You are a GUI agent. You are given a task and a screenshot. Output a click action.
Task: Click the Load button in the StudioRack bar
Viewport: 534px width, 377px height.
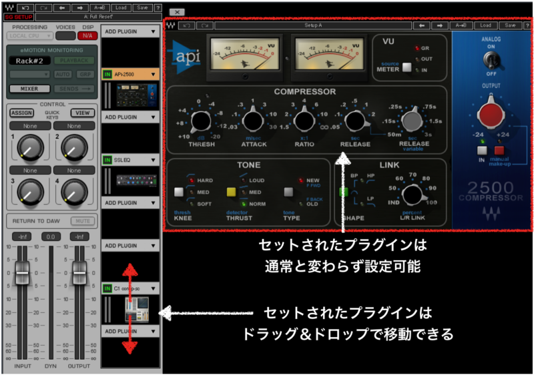click(x=121, y=8)
